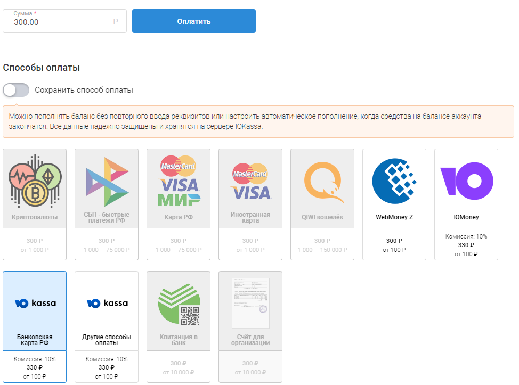The width and height of the screenshot is (519, 385).
Task: Select the QIWI wallet logo
Action: tap(323, 182)
